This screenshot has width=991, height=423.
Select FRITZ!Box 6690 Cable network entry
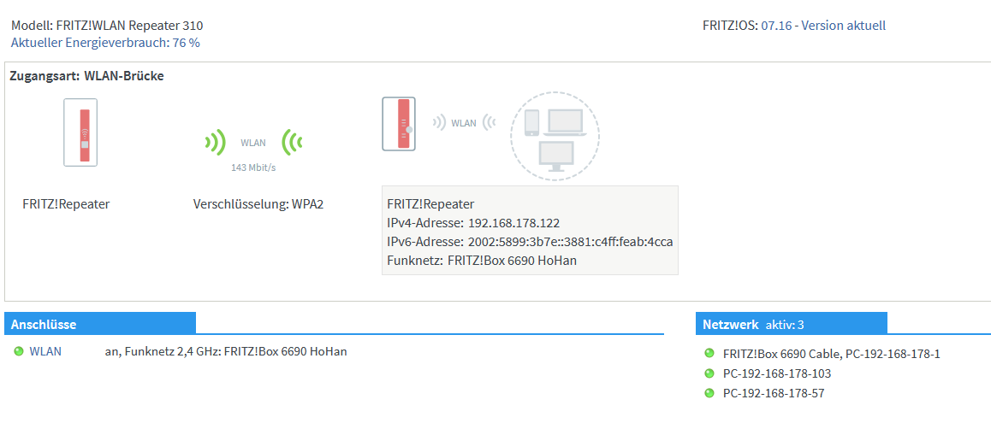point(831,354)
